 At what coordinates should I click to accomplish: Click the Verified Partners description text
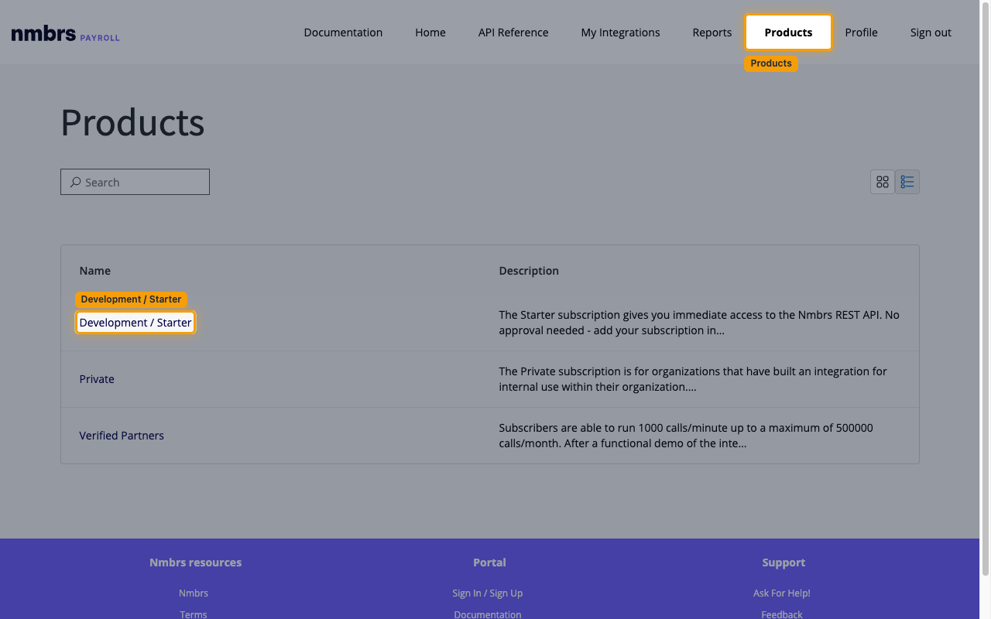pyautogui.click(x=686, y=436)
